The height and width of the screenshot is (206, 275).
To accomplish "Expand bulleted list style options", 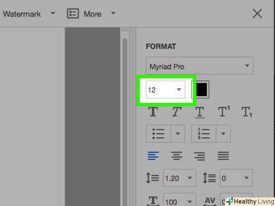I will [x=178, y=134].
